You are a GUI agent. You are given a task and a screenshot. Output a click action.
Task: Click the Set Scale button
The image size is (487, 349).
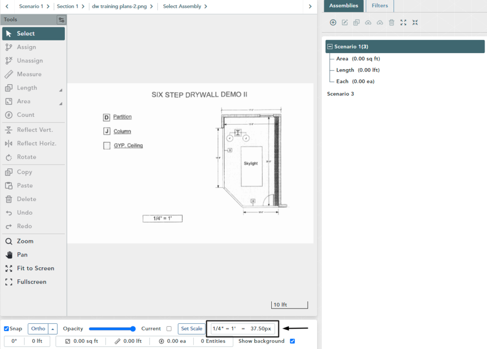pyautogui.click(x=191, y=329)
